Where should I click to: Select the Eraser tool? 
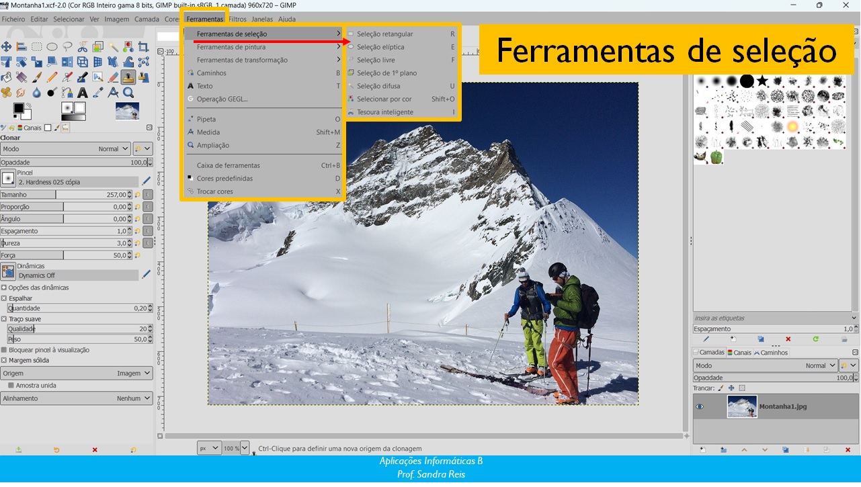(x=113, y=77)
